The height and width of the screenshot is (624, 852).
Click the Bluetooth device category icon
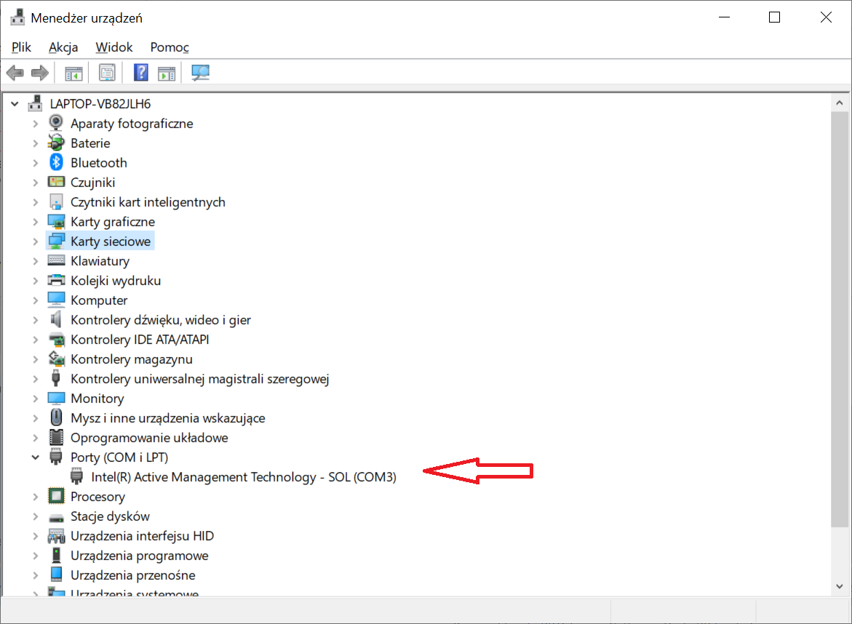(x=56, y=163)
